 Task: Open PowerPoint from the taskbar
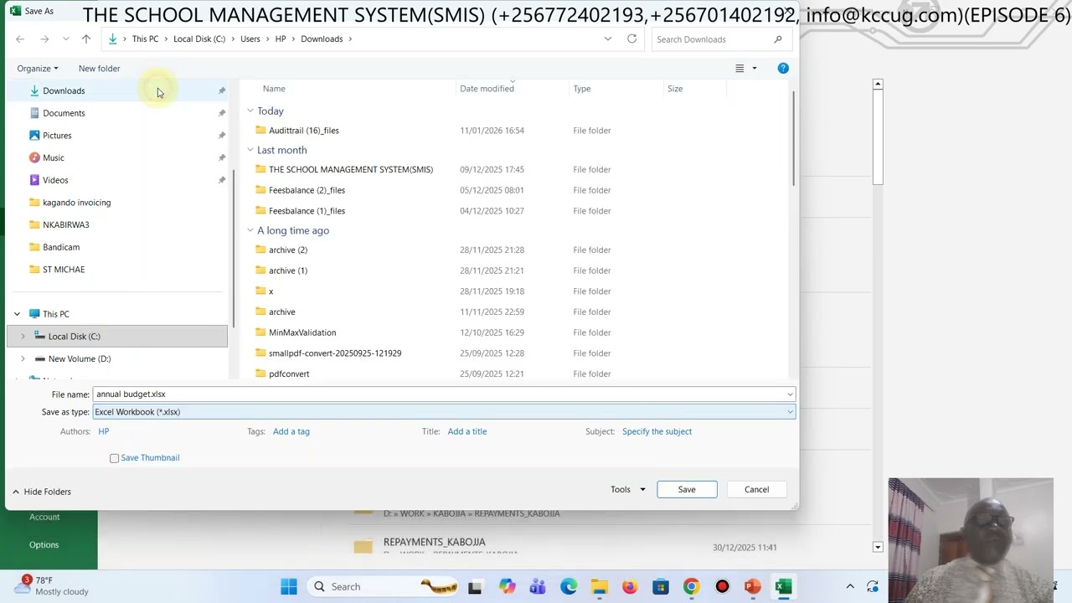pos(752,586)
